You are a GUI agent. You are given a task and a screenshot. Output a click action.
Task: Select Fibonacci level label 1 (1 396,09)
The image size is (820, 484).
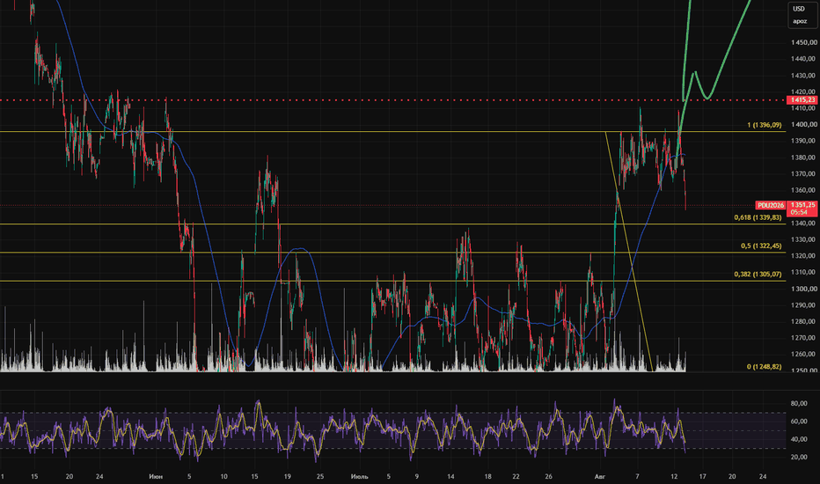[764, 125]
